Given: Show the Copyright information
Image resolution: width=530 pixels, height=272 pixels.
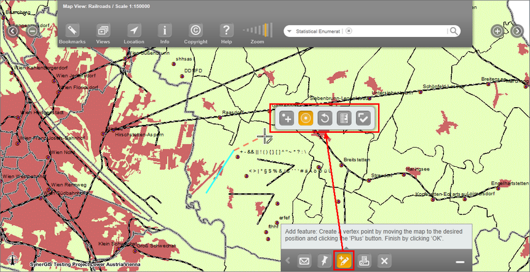Looking at the screenshot, I should (x=196, y=31).
